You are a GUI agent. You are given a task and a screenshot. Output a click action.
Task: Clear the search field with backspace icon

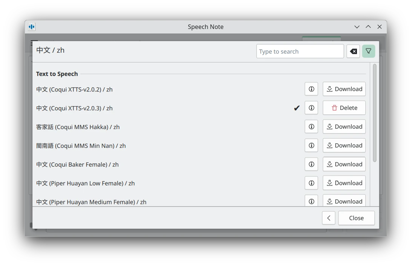[353, 52]
